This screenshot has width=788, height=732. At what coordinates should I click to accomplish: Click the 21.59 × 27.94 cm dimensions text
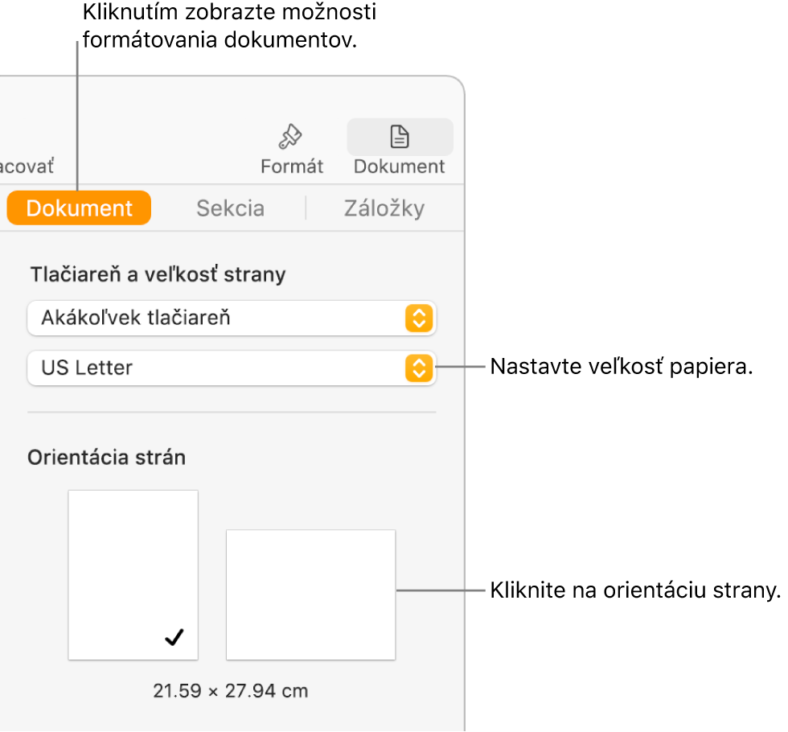click(x=231, y=691)
